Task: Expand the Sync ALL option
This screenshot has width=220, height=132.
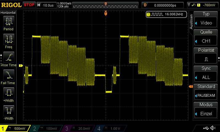Action: click(206, 74)
